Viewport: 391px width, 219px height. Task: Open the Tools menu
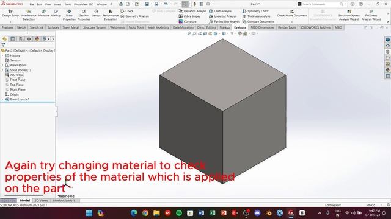(x=68, y=4)
